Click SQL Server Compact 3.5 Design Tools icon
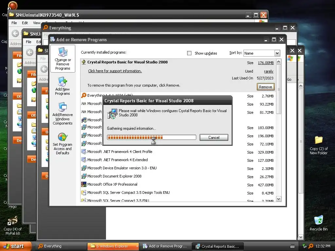This screenshot has width=335, height=251. click(x=84, y=192)
